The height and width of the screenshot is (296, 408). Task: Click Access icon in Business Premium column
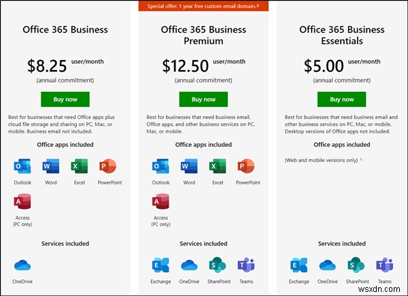[160, 201]
